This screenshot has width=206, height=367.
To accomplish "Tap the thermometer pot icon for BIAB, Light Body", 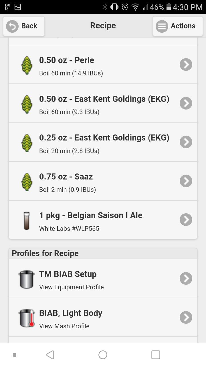I will [x=27, y=318].
